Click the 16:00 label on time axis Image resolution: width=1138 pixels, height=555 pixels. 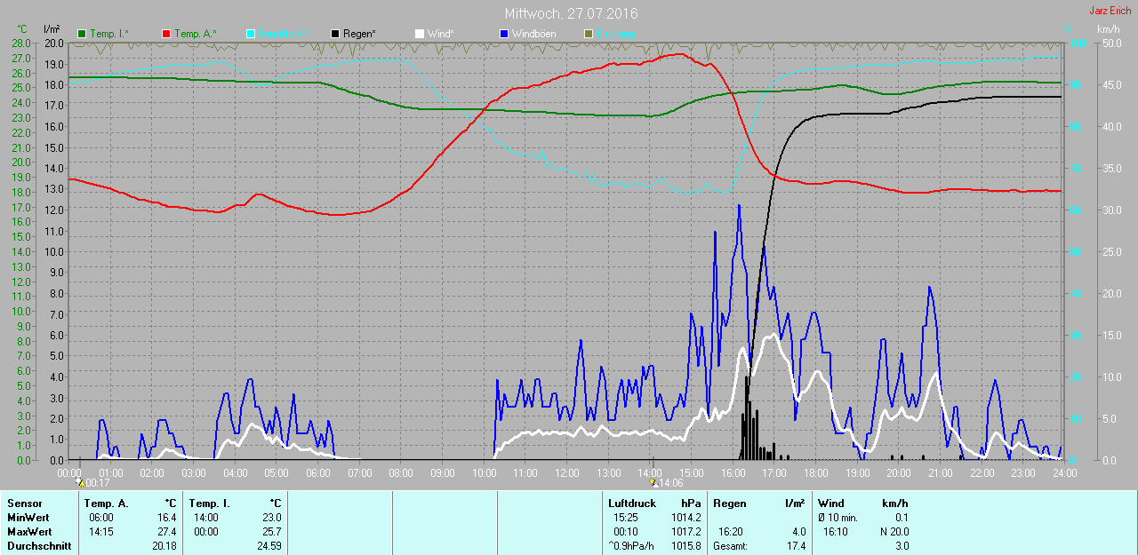pos(733,472)
